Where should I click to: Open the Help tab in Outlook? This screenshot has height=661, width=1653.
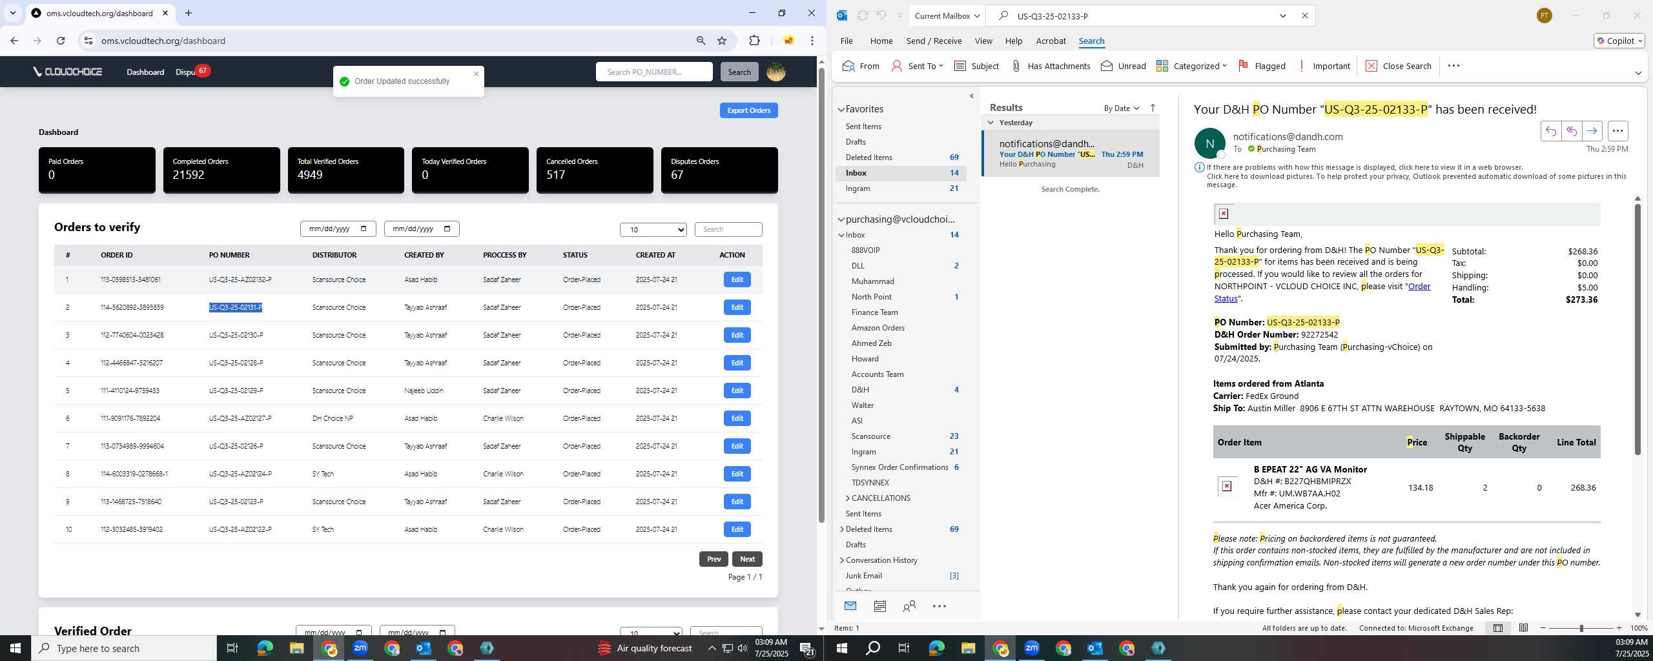[1014, 41]
